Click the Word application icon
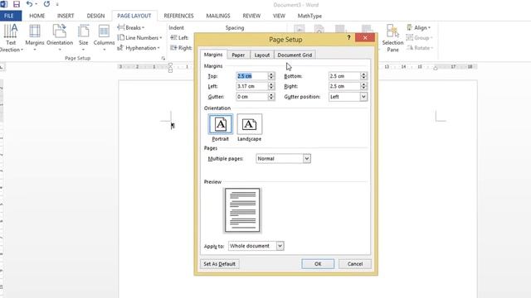The width and height of the screenshot is (531, 298). tap(3, 4)
